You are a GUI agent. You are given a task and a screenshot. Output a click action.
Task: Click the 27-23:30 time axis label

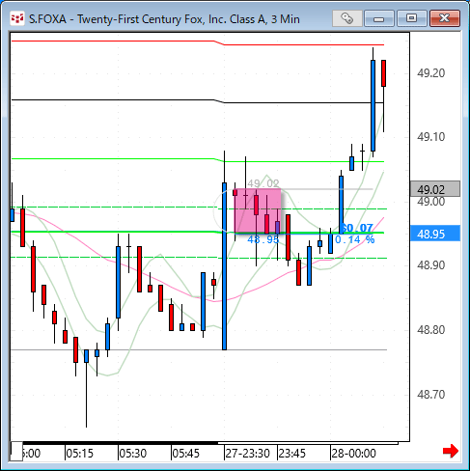(x=247, y=454)
